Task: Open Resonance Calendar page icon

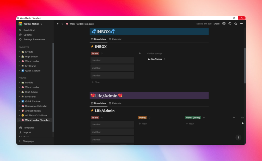Action: click(23, 106)
